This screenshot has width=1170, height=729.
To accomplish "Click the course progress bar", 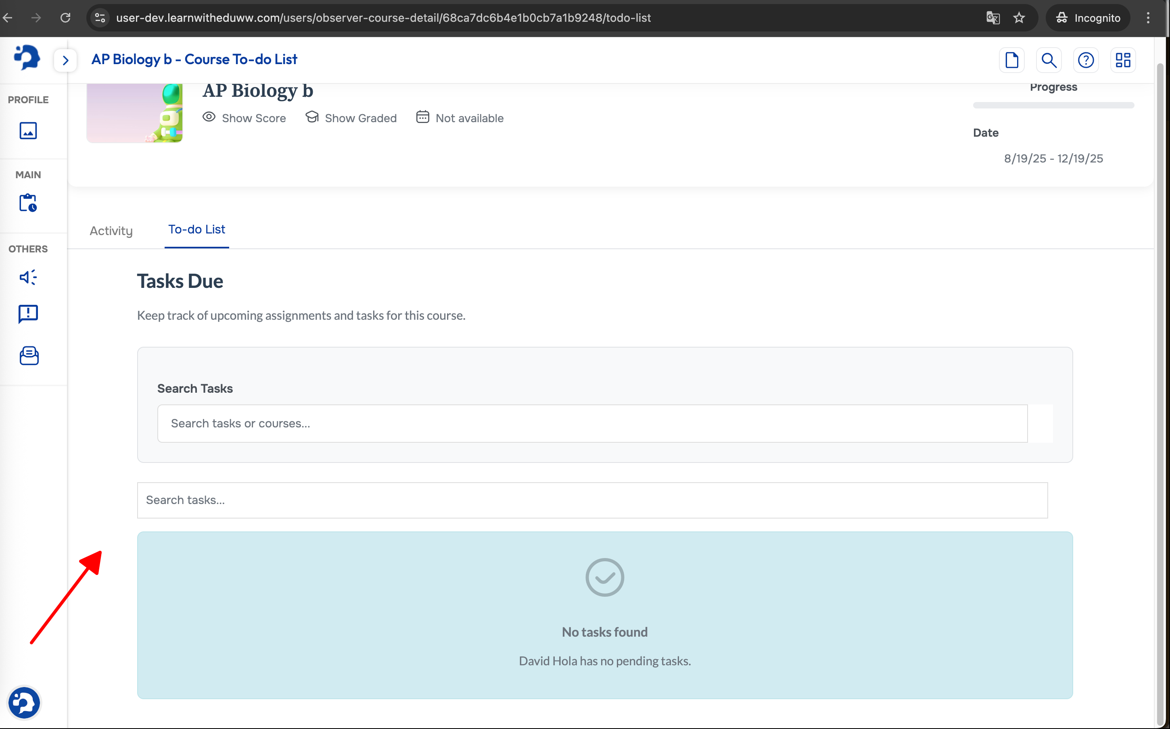I will 1053,105.
